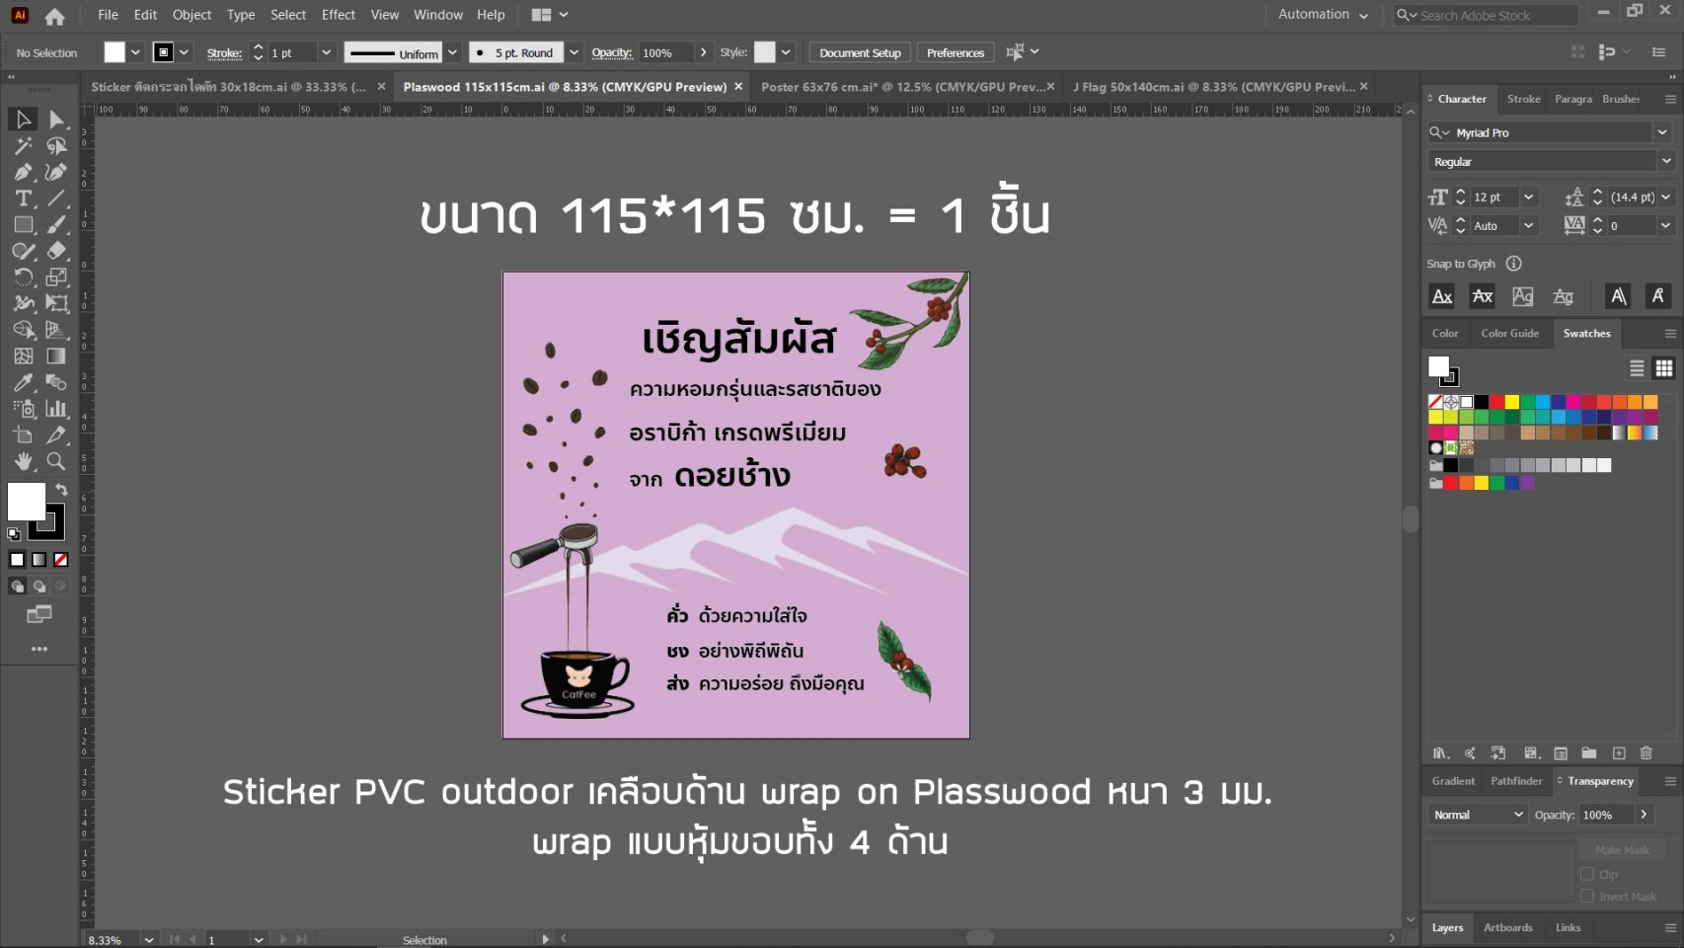Select the Rectangle tool
Viewport: 1684px width, 948px height.
[23, 225]
